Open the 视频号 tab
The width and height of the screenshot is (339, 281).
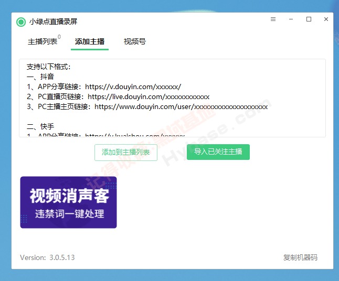(x=135, y=41)
